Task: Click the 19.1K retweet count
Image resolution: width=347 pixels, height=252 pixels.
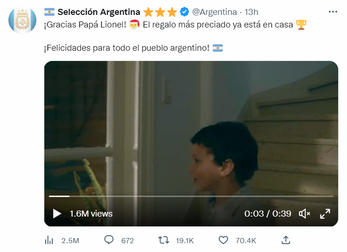Action: (x=185, y=240)
